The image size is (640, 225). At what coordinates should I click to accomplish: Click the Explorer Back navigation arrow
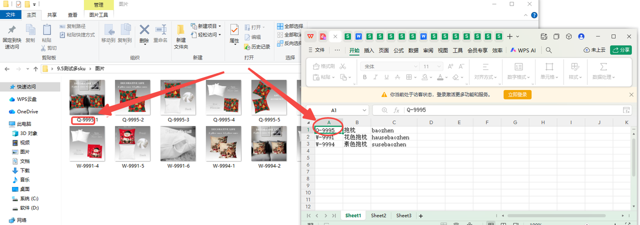click(8, 68)
